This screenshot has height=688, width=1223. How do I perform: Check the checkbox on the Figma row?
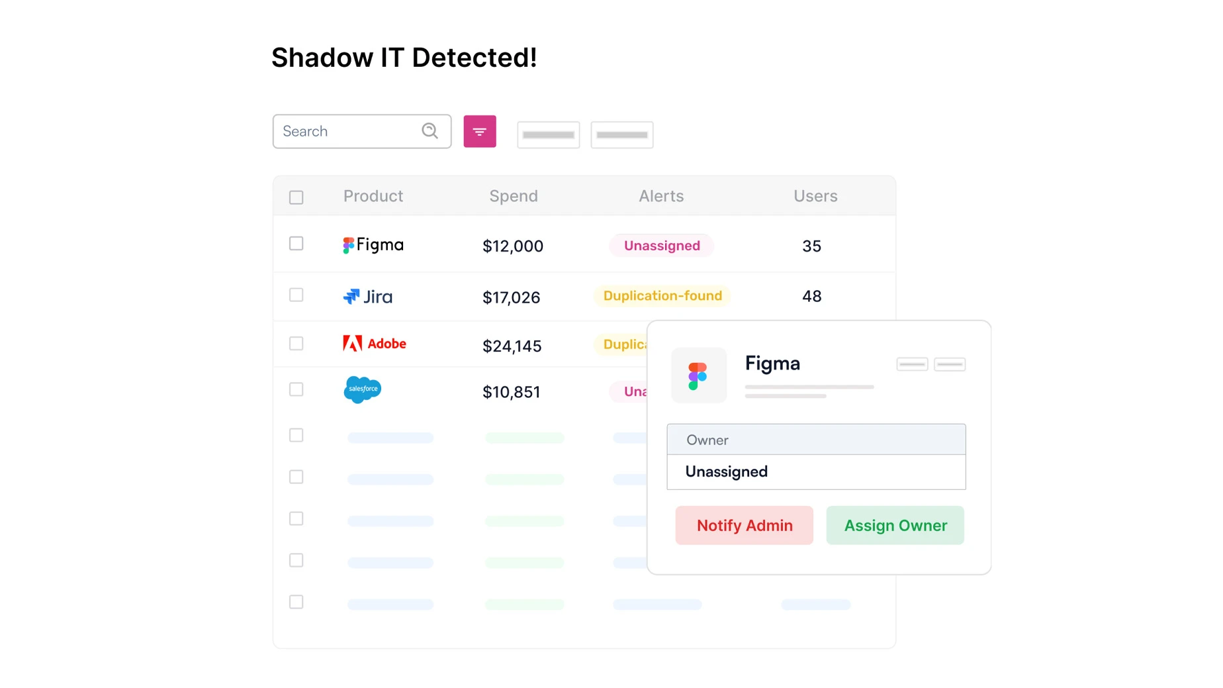(296, 244)
